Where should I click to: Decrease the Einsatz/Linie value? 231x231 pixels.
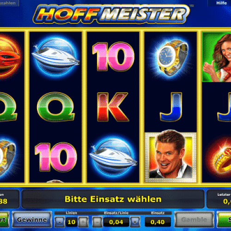97,222
